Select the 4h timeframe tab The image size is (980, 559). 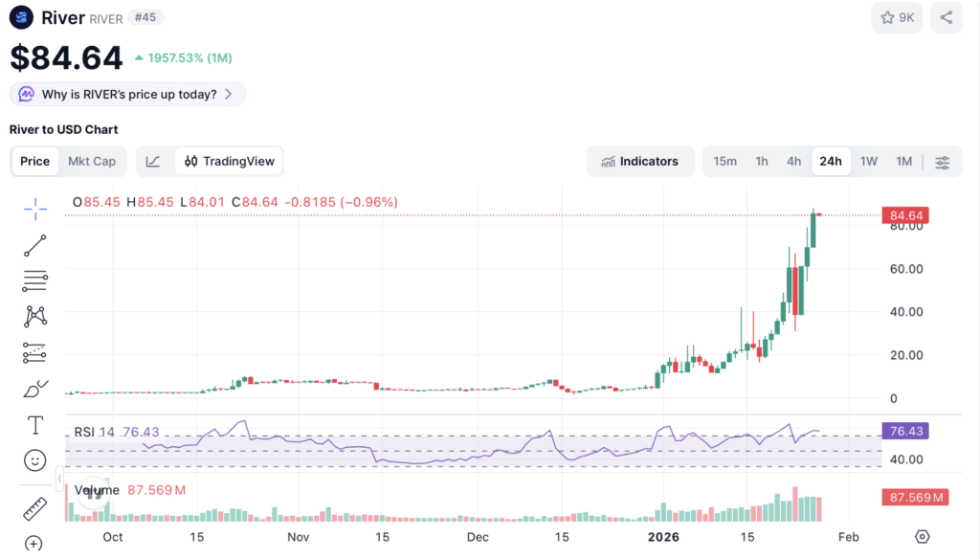coord(793,162)
